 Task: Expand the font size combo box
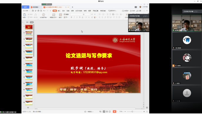(90, 14)
